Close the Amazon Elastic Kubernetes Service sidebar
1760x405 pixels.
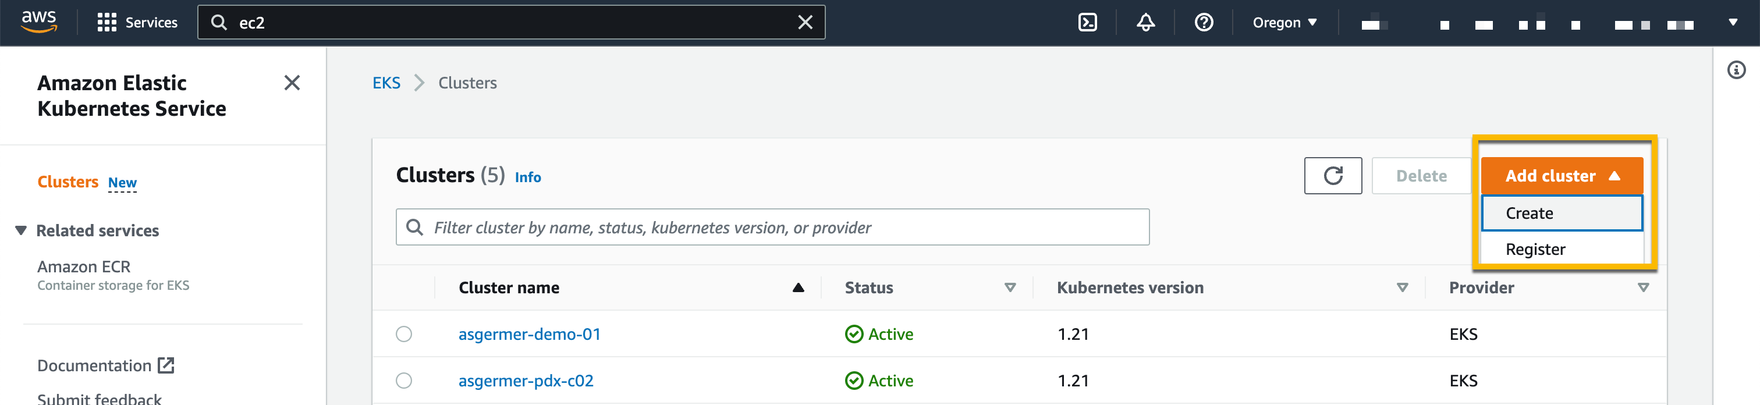292,83
